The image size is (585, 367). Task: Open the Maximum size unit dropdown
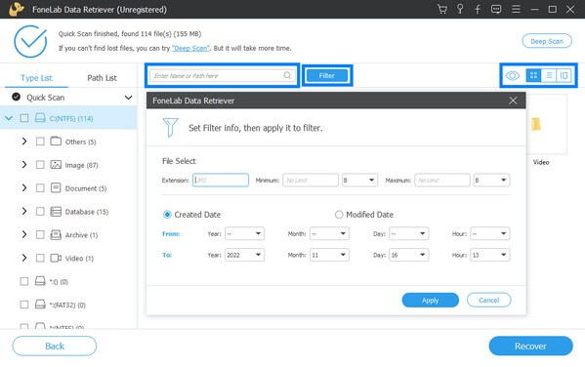click(x=491, y=181)
